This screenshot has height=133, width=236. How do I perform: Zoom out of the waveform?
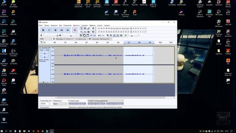111,35
